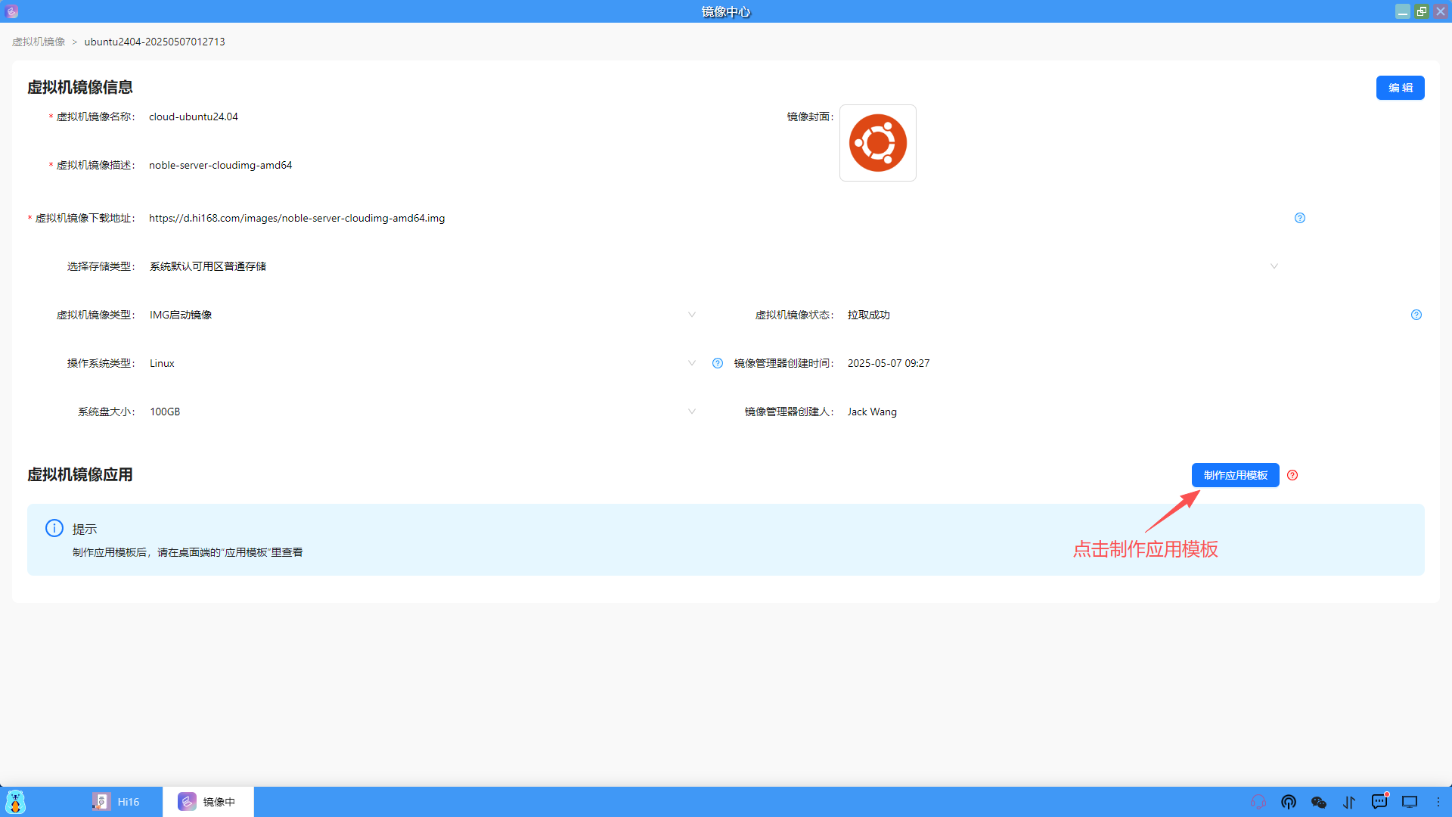The image size is (1452, 817).
Task: Switch to the 镜像中 taskbar tab
Action: click(209, 802)
